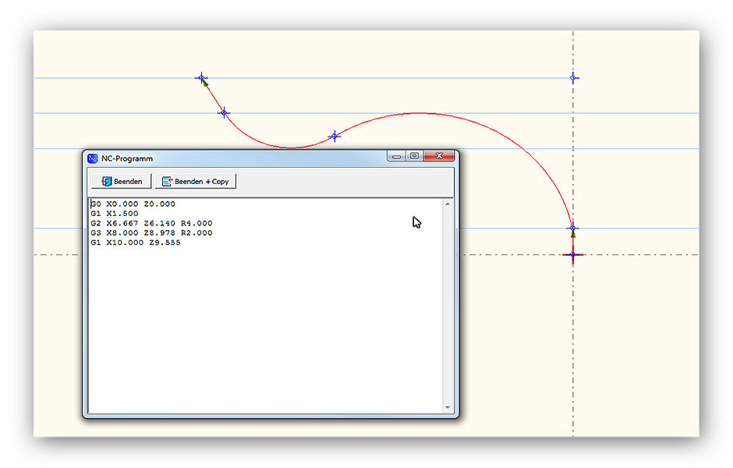Minimize the NC-Programm window
The image size is (733, 468).
[397, 156]
